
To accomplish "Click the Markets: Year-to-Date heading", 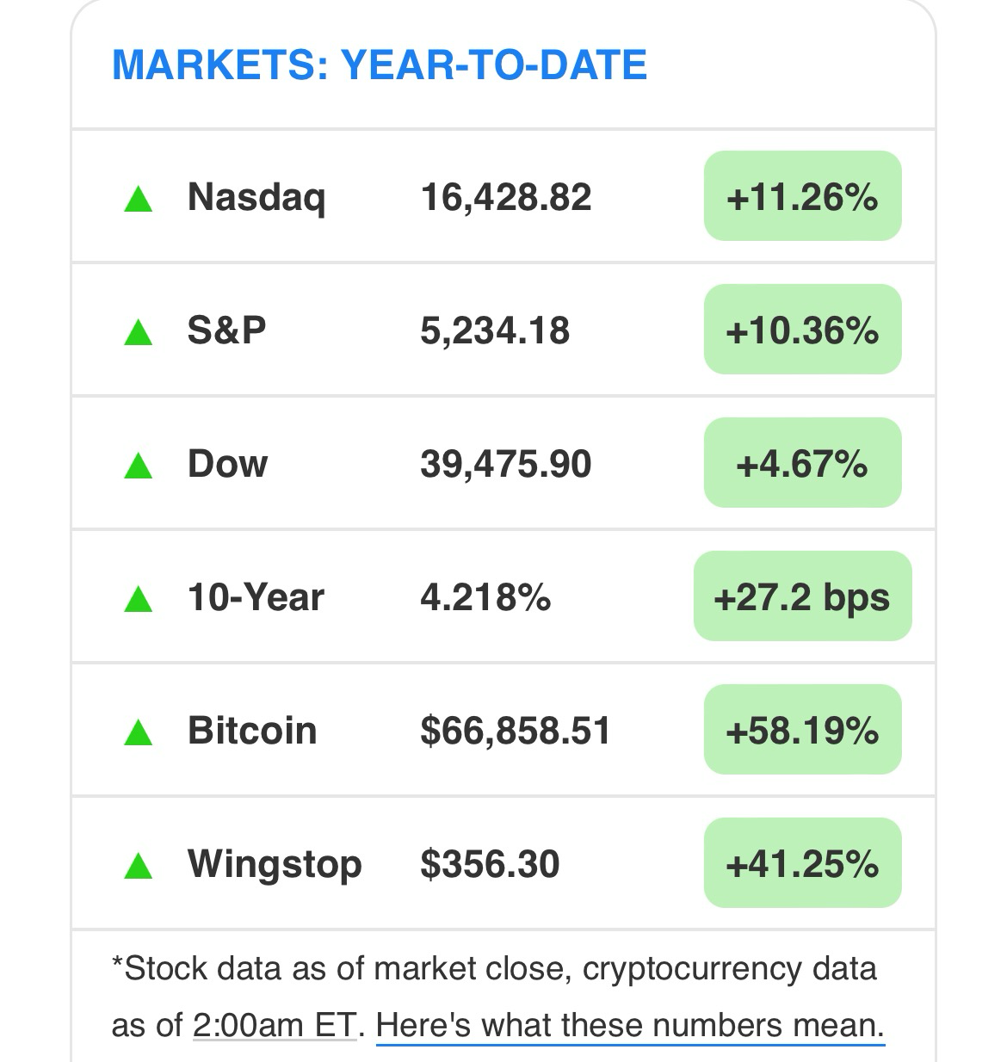I will pos(380,65).
